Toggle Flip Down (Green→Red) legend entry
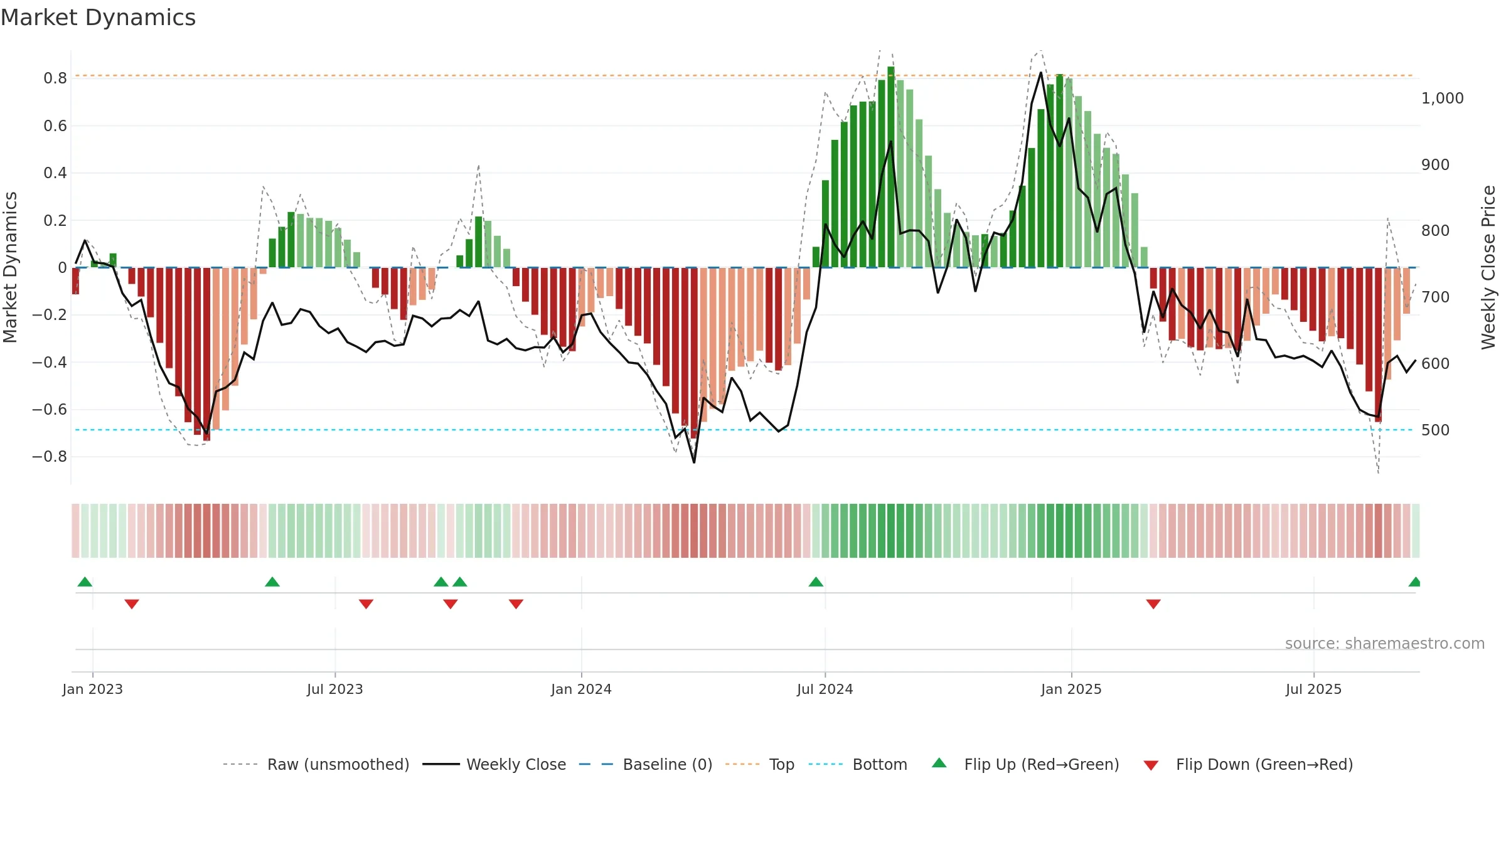 1248,764
